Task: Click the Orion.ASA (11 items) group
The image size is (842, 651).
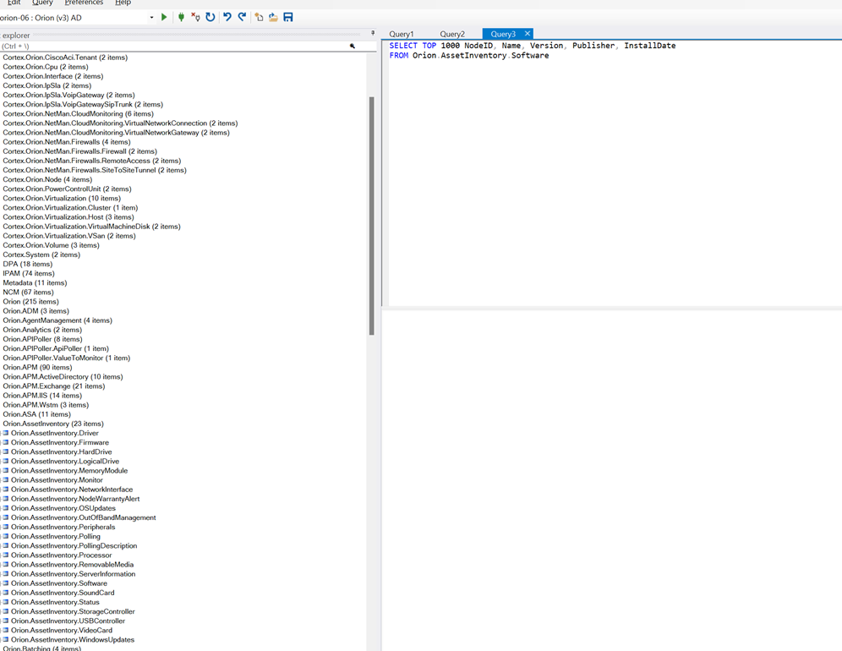Action: tap(36, 414)
